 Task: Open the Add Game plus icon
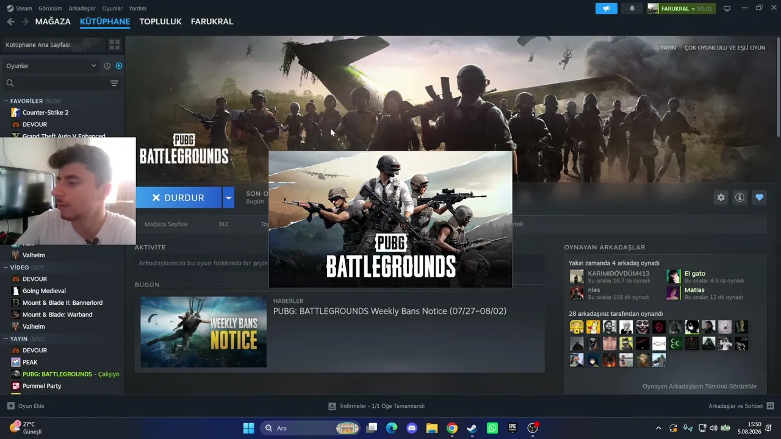tap(11, 405)
